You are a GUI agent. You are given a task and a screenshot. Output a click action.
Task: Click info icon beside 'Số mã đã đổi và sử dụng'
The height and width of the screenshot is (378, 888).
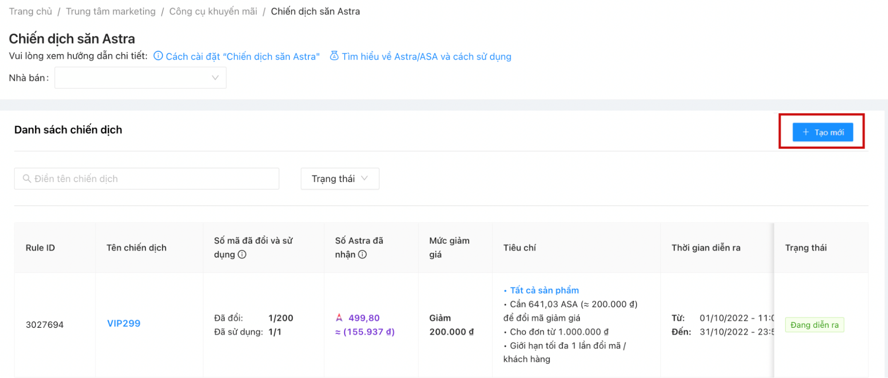242,255
